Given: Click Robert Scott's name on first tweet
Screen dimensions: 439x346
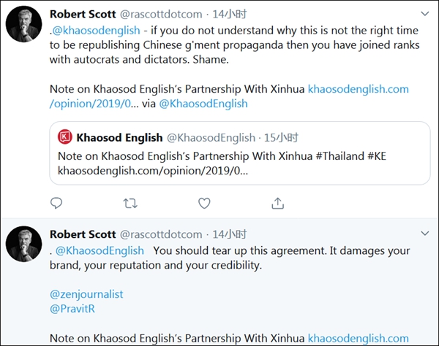Looking at the screenshot, I should [x=82, y=14].
